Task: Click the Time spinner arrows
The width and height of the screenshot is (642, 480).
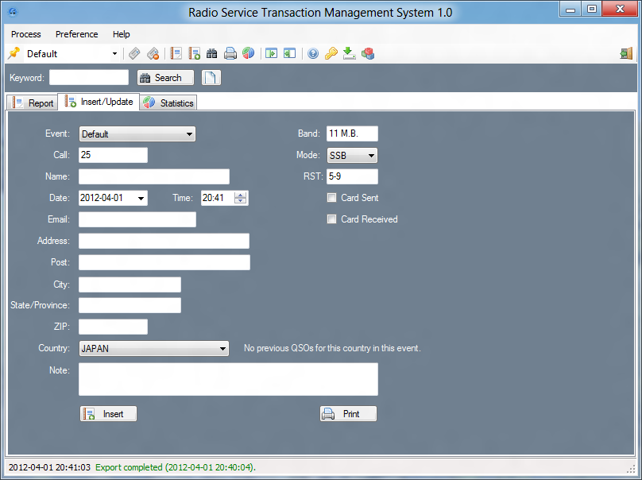Action: [240, 198]
